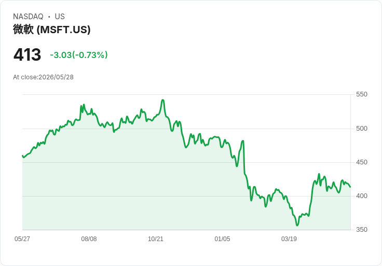Click the 08/08 date label on x-axis
This screenshot has width=382, height=266.
tap(89, 239)
